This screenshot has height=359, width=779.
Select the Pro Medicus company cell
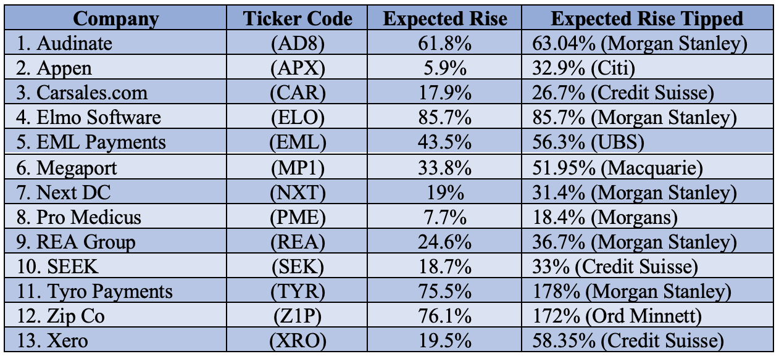coord(88,217)
